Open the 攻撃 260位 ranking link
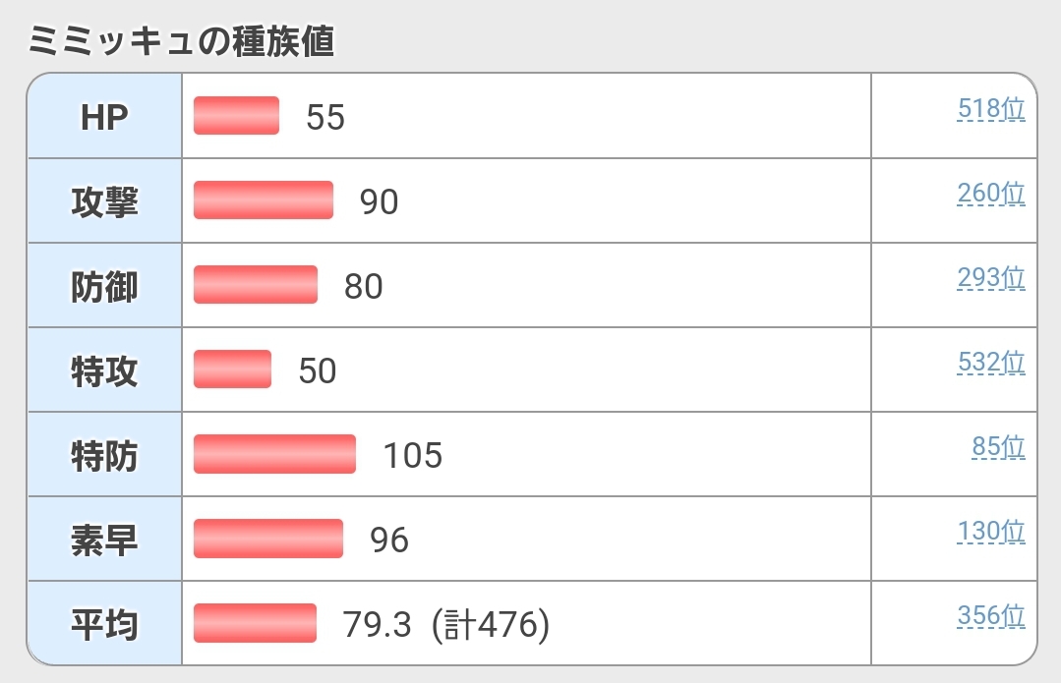 tap(990, 195)
